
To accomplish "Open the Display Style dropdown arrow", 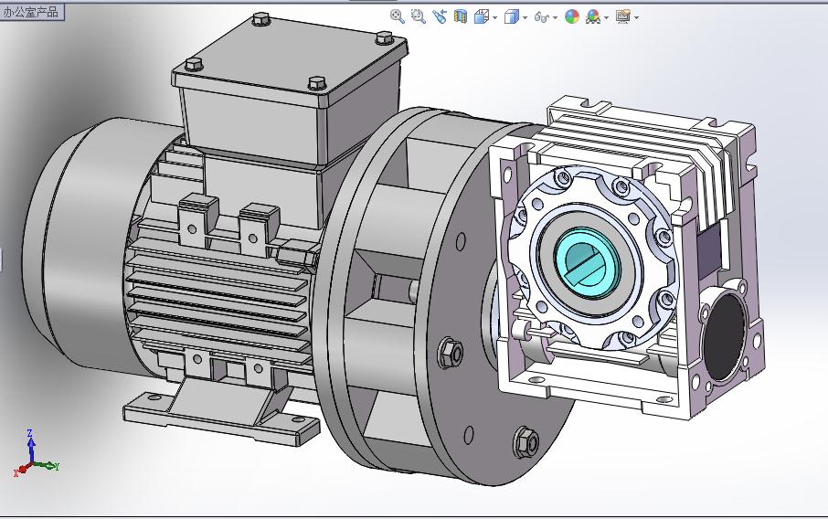I will coord(525,17).
